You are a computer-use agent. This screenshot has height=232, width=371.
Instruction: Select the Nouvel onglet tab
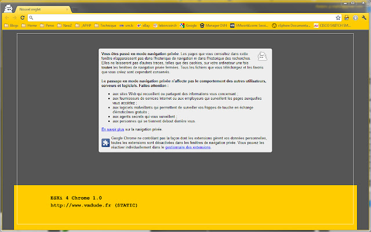42,9
